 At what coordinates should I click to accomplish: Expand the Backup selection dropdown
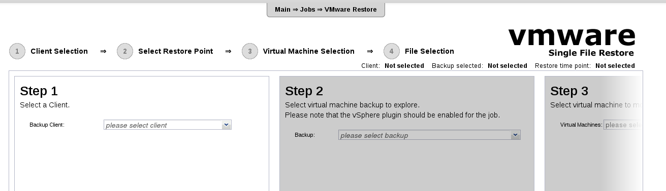(x=429, y=135)
